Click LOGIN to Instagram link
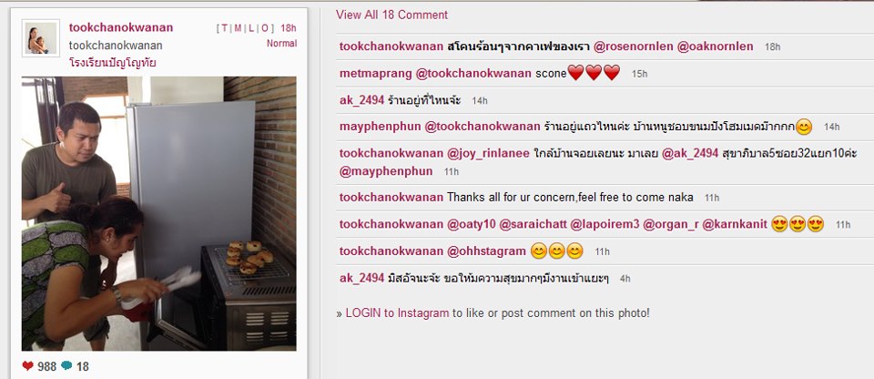Viewport: 874px width, 379px height. (397, 313)
